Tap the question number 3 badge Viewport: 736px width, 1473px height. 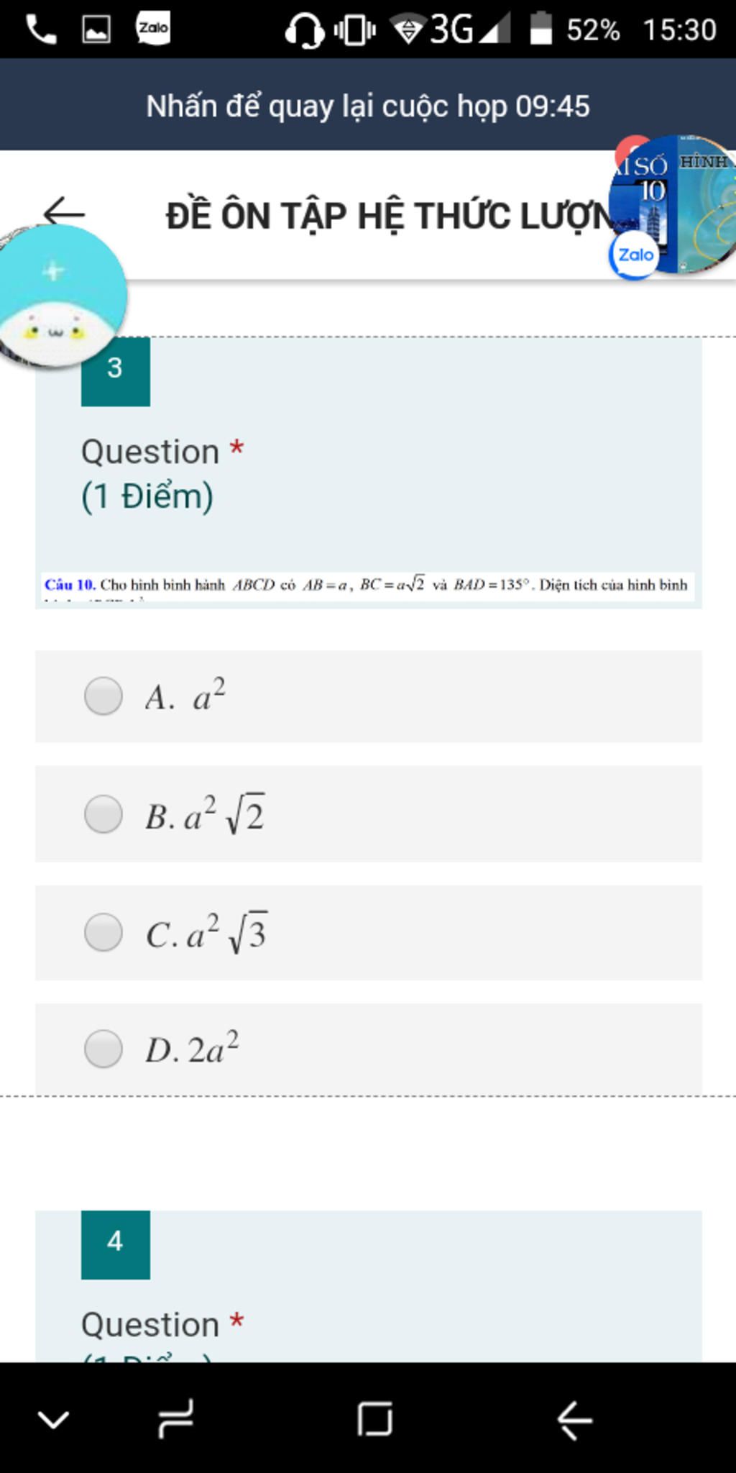pyautogui.click(x=115, y=369)
